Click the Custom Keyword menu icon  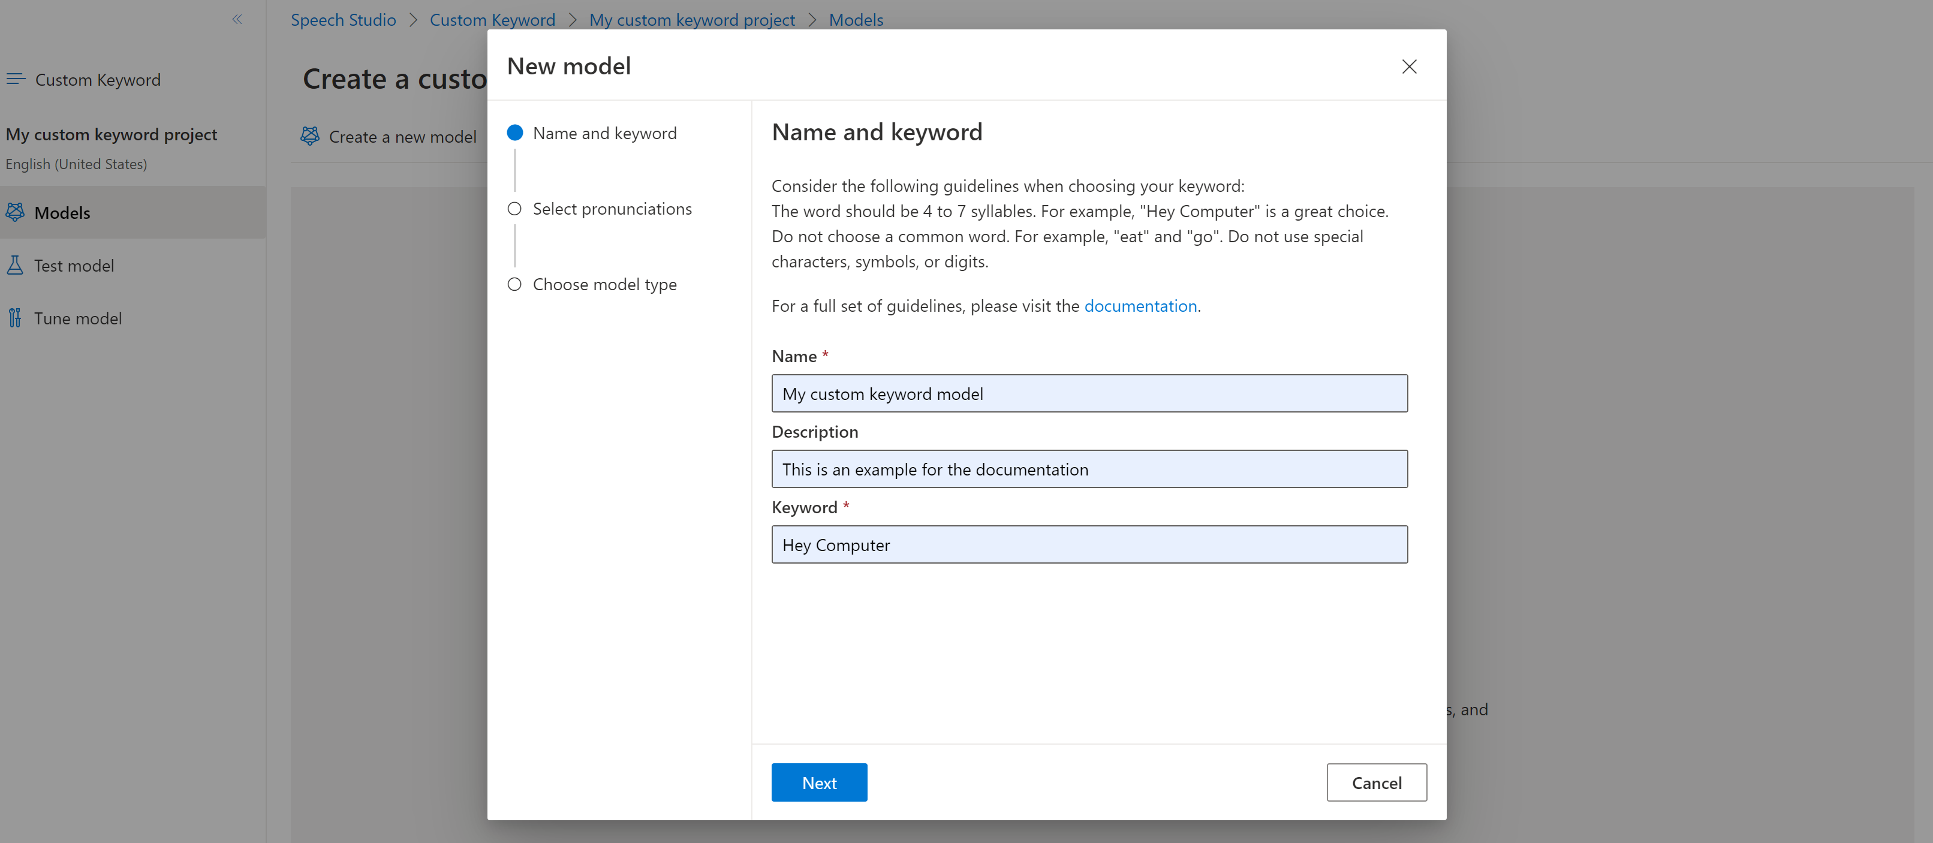pos(17,79)
